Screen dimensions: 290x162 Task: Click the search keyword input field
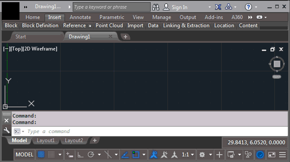coord(112,7)
